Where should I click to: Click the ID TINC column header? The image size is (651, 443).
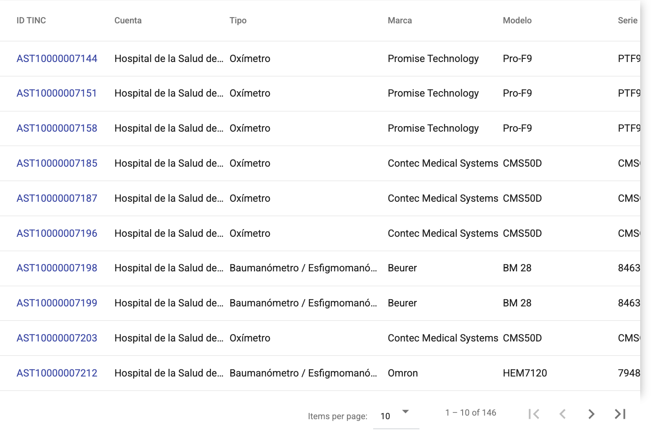31,20
